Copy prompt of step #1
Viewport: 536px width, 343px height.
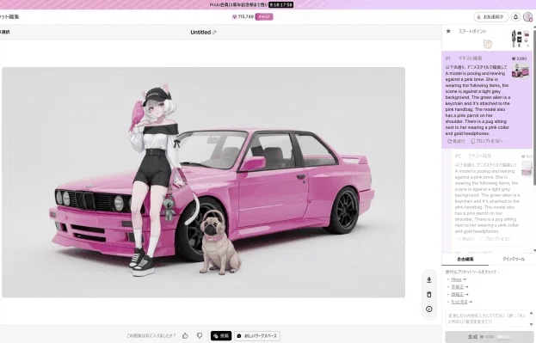click(x=487, y=141)
